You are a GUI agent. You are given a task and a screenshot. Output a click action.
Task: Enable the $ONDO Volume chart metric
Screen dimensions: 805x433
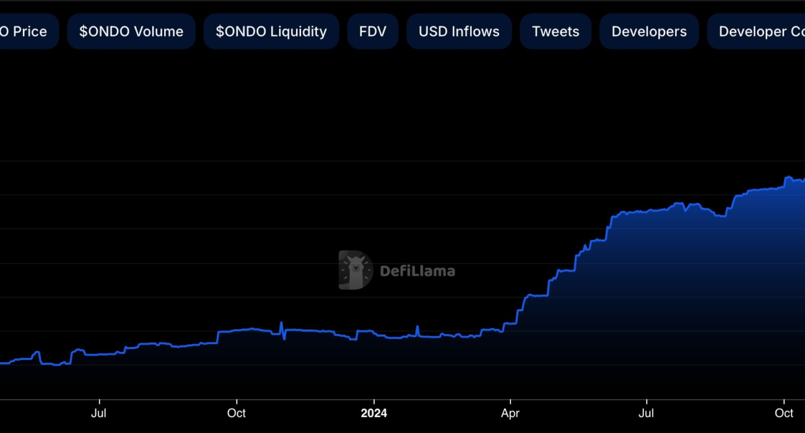[x=131, y=32]
